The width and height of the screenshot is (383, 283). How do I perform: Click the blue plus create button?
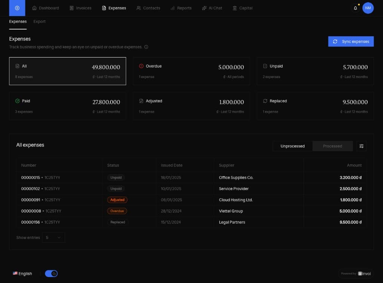click(x=17, y=8)
